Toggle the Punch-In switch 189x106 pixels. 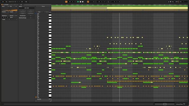point(106,2)
